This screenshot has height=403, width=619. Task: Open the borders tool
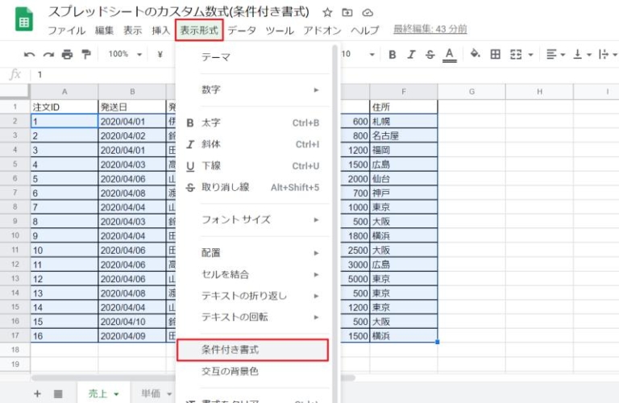point(495,55)
